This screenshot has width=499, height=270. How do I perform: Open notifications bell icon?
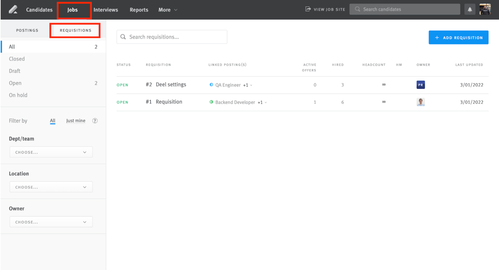tap(470, 10)
